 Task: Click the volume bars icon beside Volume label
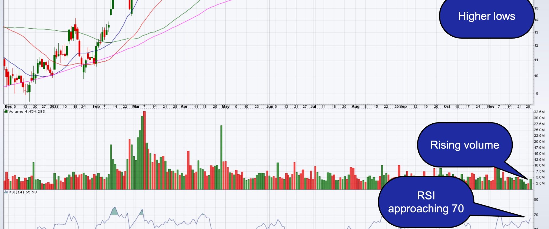click(6, 111)
